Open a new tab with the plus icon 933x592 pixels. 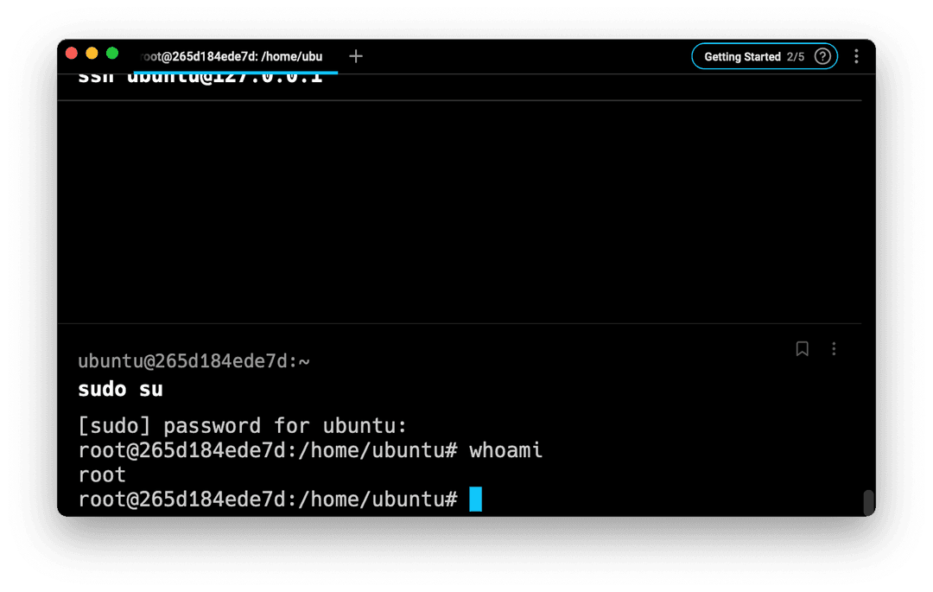pyautogui.click(x=356, y=56)
